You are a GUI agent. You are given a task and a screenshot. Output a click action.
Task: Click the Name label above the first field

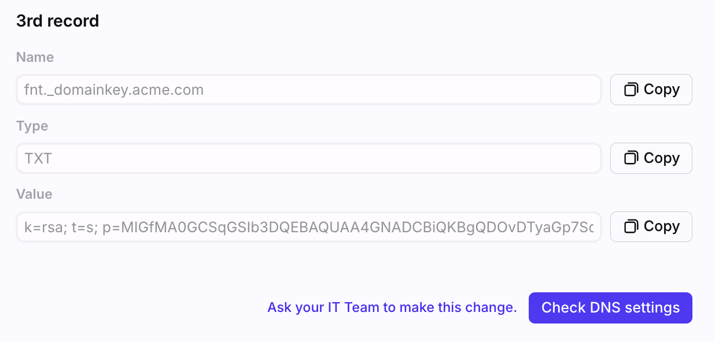[x=35, y=57]
